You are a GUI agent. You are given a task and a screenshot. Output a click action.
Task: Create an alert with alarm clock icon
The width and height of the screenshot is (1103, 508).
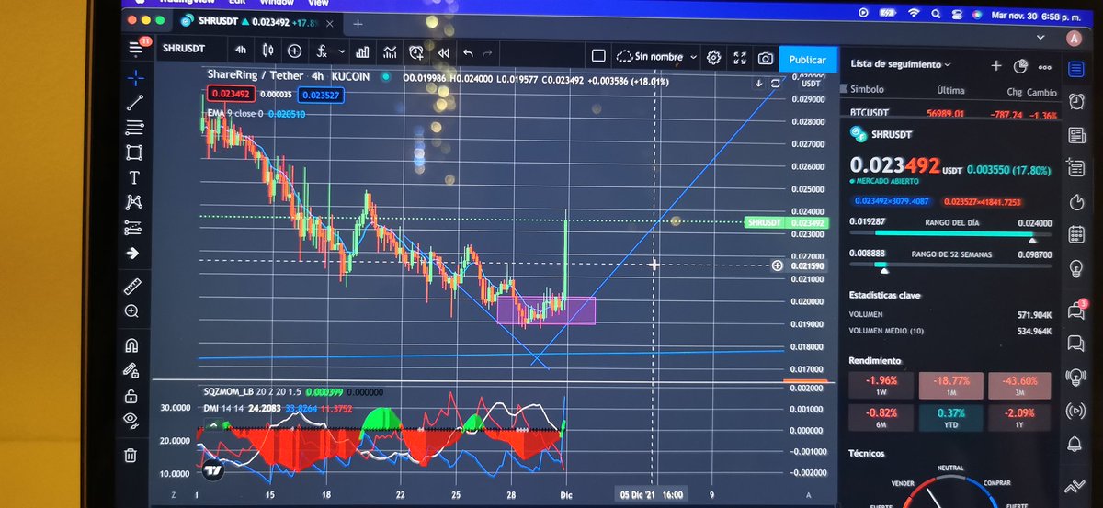[x=417, y=52]
